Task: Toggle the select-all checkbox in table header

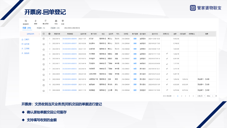Action: 44,34
